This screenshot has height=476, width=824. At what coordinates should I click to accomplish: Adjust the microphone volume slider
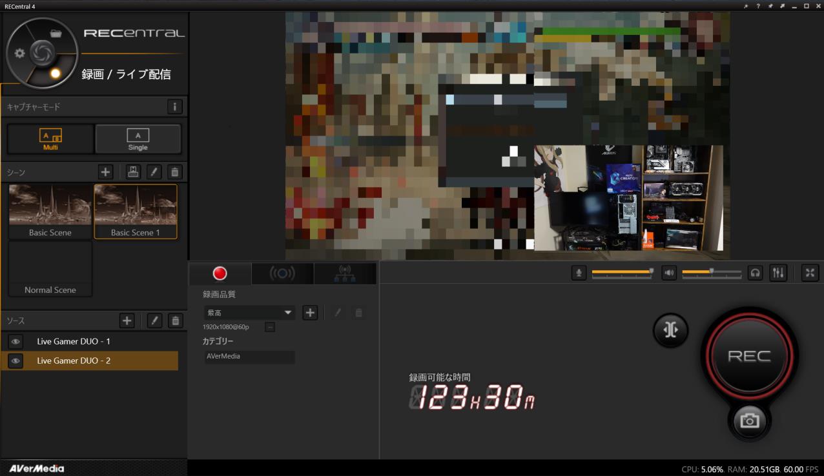pos(622,273)
